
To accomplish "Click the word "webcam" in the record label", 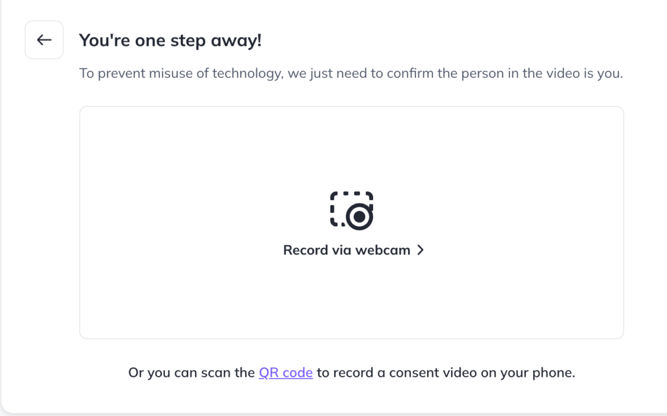I will click(x=383, y=250).
